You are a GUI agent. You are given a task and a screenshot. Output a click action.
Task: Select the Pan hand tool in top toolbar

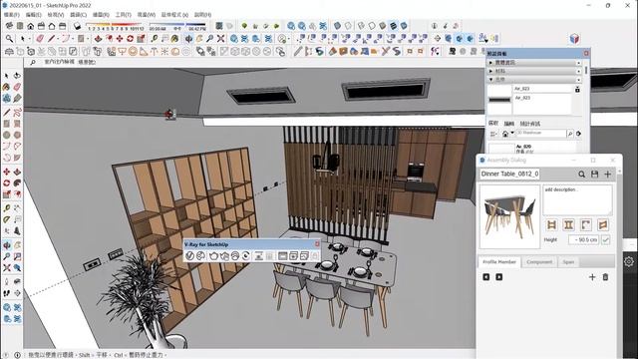tap(199, 39)
